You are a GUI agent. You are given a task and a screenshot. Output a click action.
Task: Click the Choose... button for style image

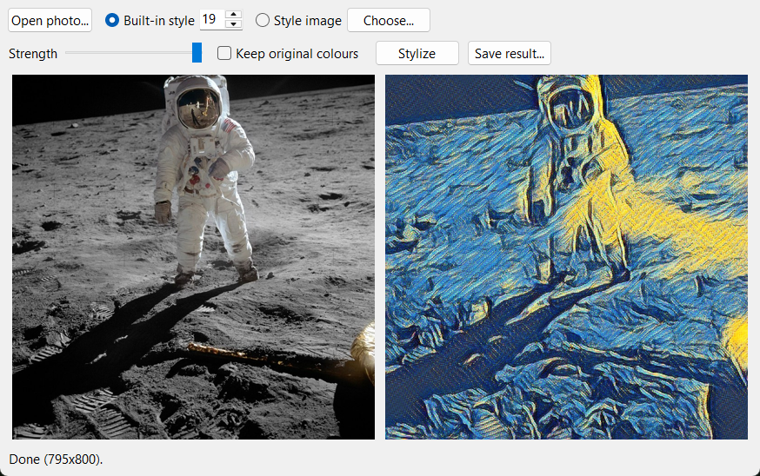pos(388,20)
